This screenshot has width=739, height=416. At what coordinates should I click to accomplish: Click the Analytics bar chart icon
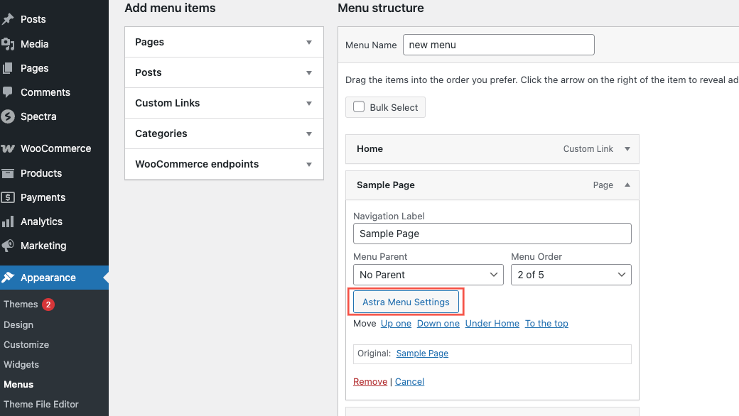(x=8, y=221)
